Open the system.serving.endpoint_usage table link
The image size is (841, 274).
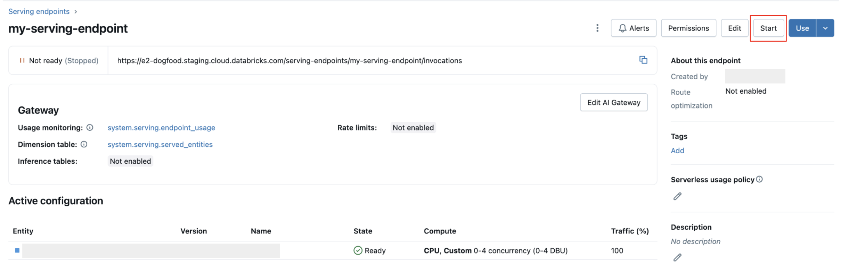tap(161, 128)
